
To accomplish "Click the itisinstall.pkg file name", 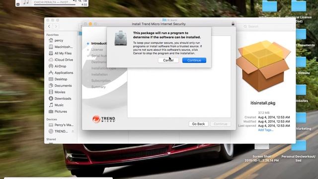I will pos(263,103).
